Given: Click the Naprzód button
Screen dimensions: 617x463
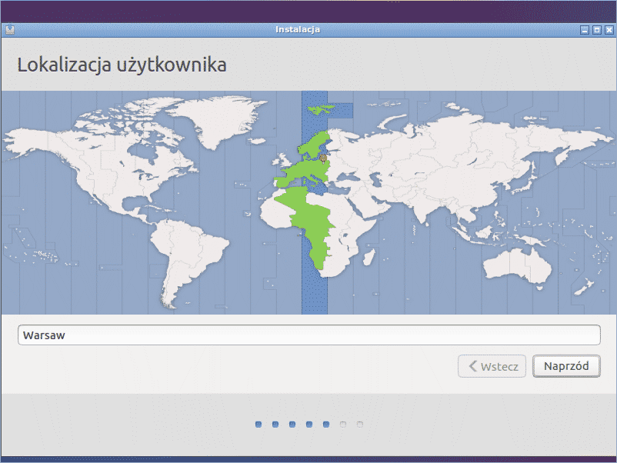Looking at the screenshot, I should click(x=566, y=366).
